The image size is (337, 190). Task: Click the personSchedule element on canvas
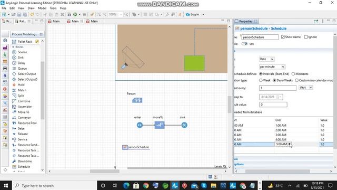point(136,147)
